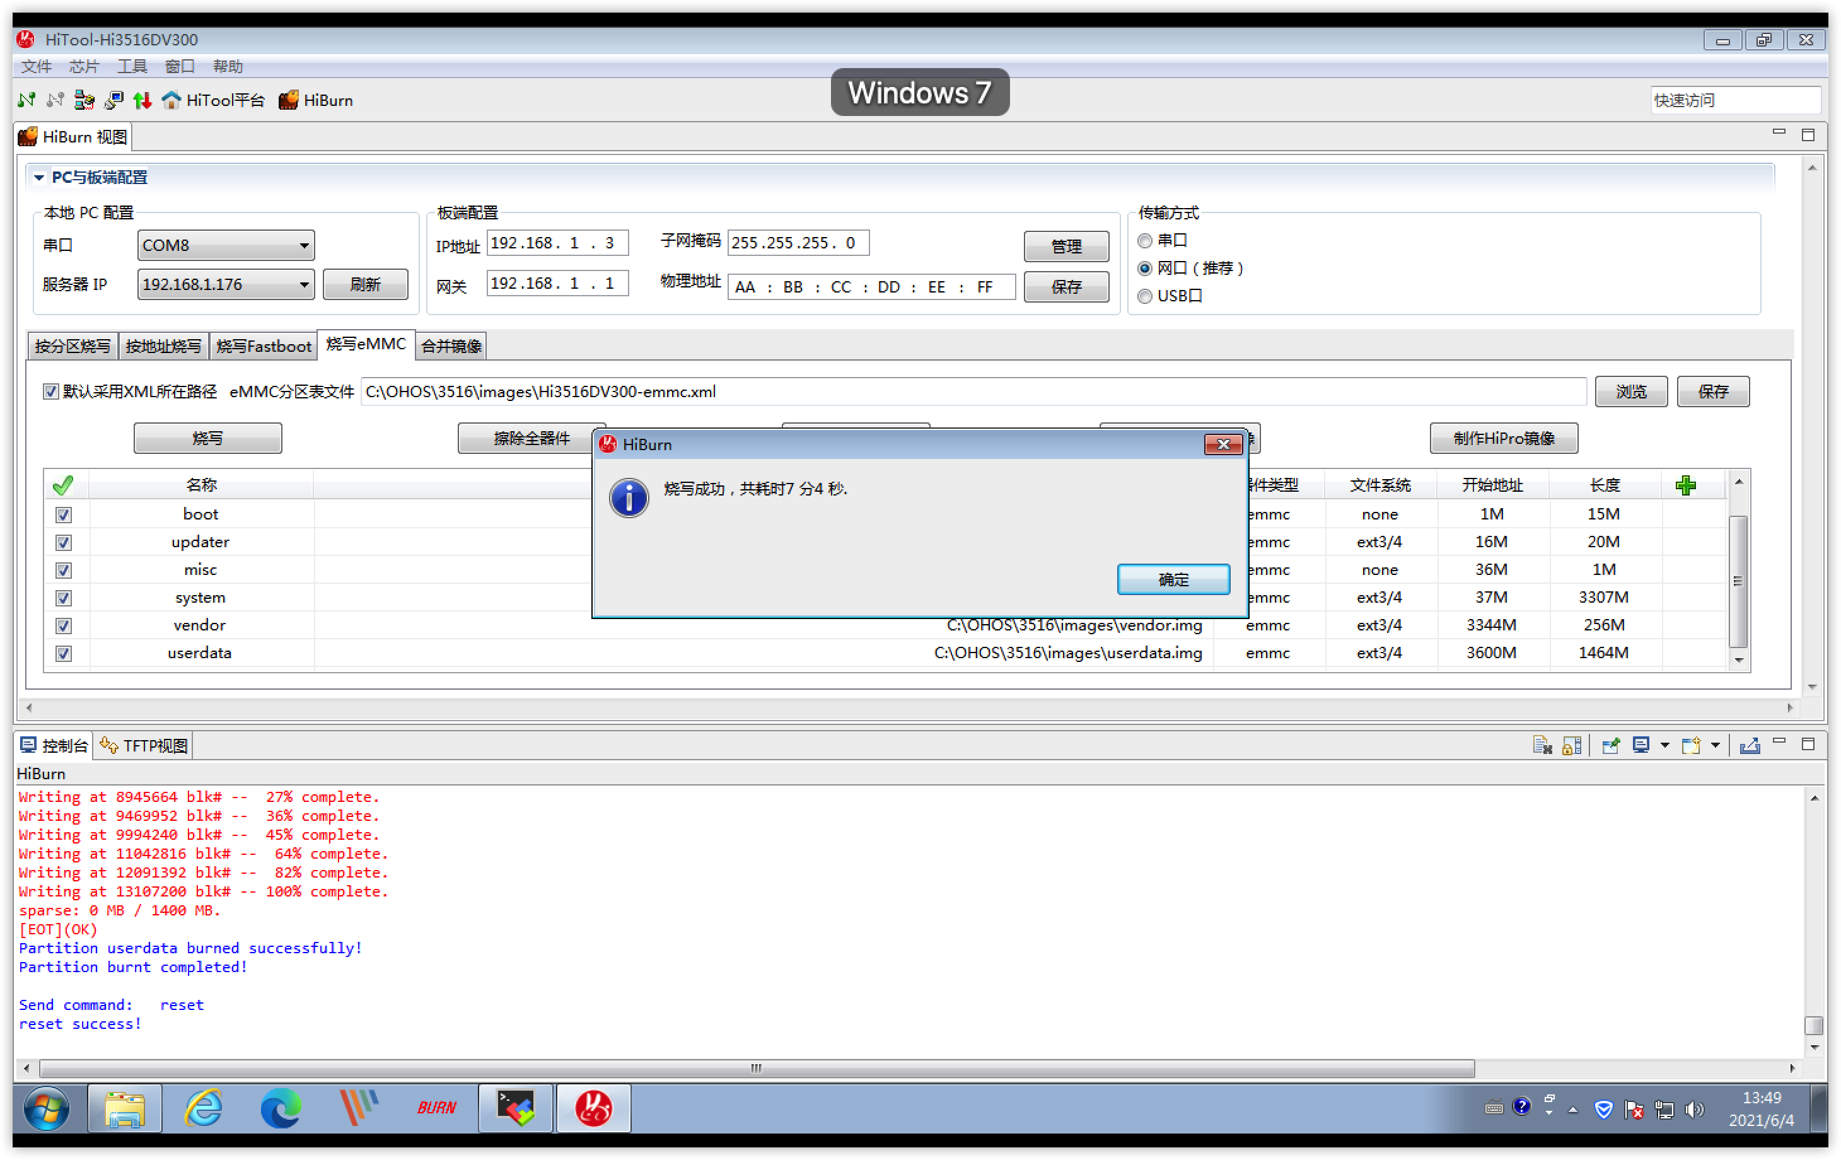Click the pin console icon
Image resolution: width=1841 pixels, height=1160 pixels.
click(x=1612, y=745)
